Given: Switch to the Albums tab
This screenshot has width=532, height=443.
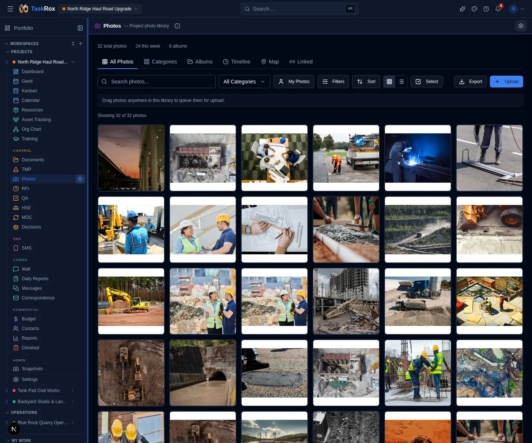Looking at the screenshot, I should point(200,62).
